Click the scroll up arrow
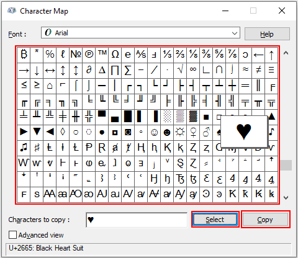 click(286, 53)
